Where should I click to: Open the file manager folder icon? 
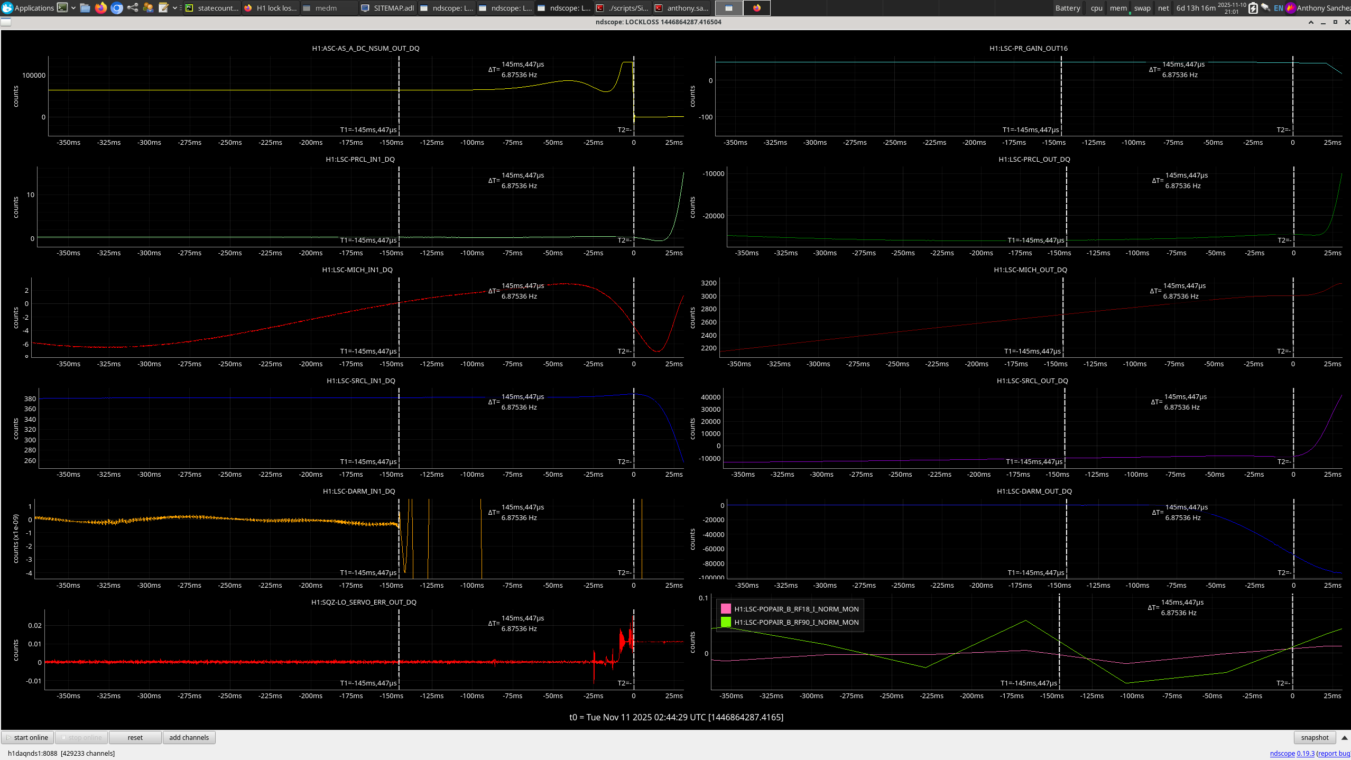point(85,8)
